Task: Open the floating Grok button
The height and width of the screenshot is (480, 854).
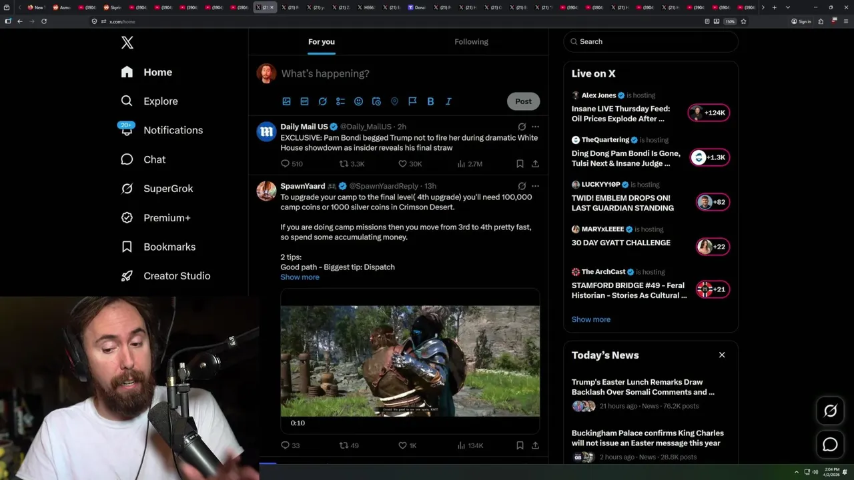Action: [x=830, y=411]
